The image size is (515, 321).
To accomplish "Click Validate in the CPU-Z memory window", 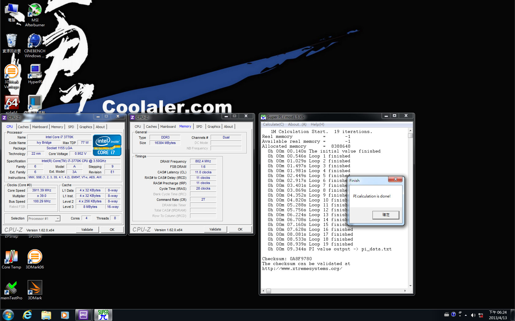I will click(215, 229).
